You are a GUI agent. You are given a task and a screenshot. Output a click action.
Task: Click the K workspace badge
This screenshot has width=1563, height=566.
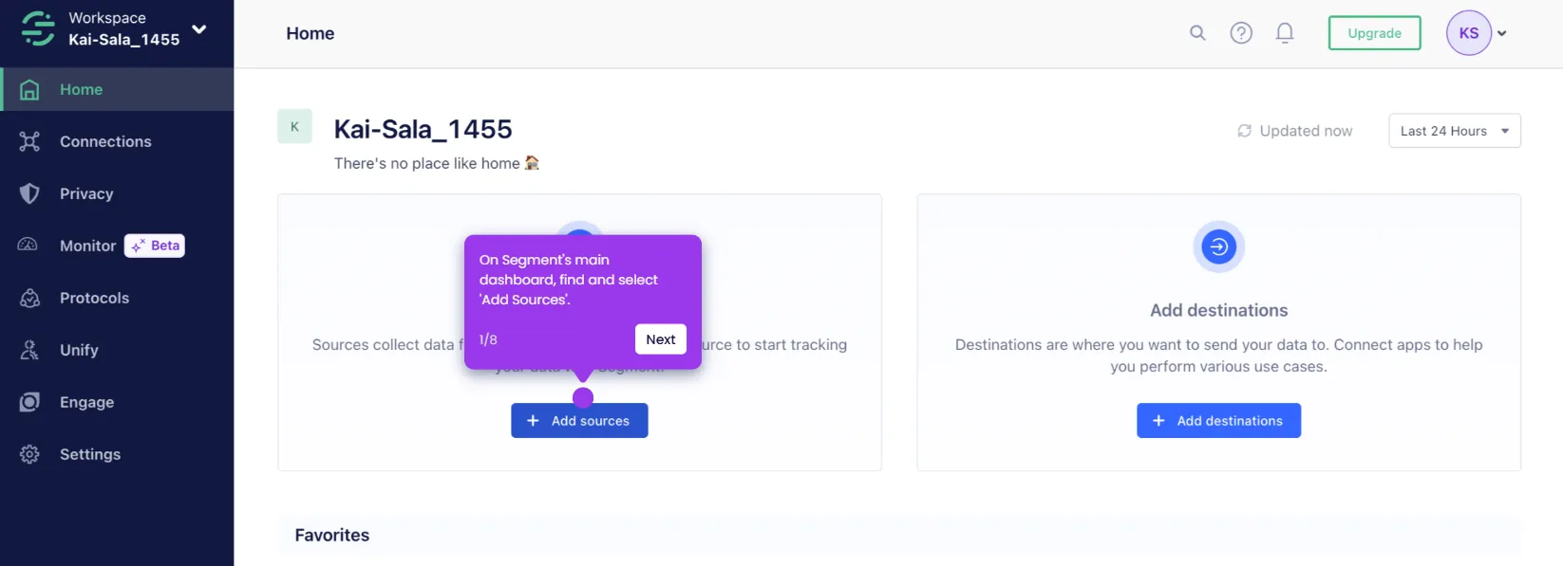tap(294, 126)
